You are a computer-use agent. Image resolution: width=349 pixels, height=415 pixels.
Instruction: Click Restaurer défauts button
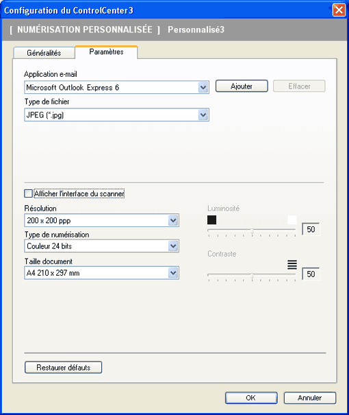(64, 368)
